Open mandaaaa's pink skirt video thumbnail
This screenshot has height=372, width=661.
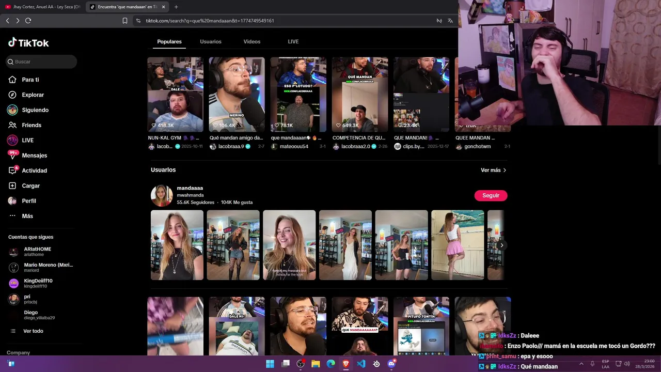[458, 245]
